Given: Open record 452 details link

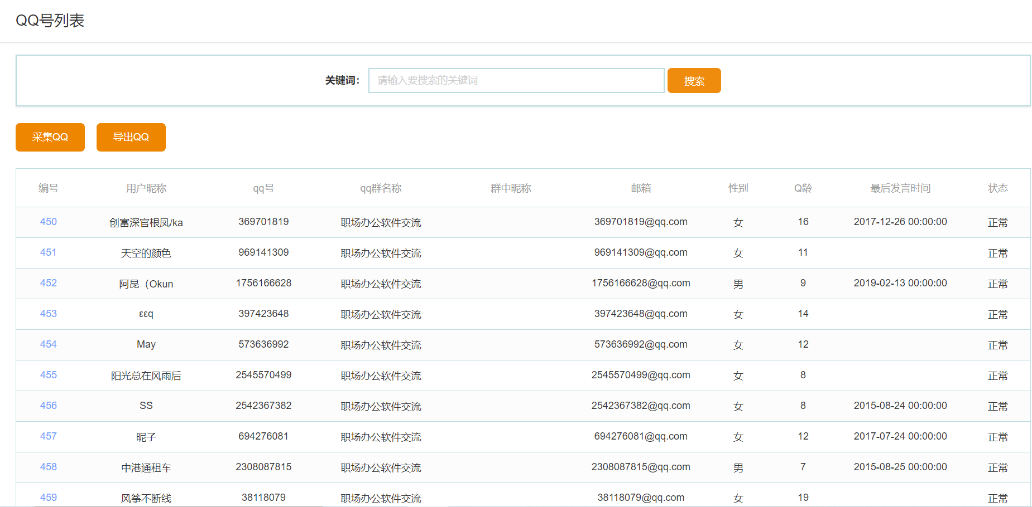Looking at the screenshot, I should [x=48, y=283].
